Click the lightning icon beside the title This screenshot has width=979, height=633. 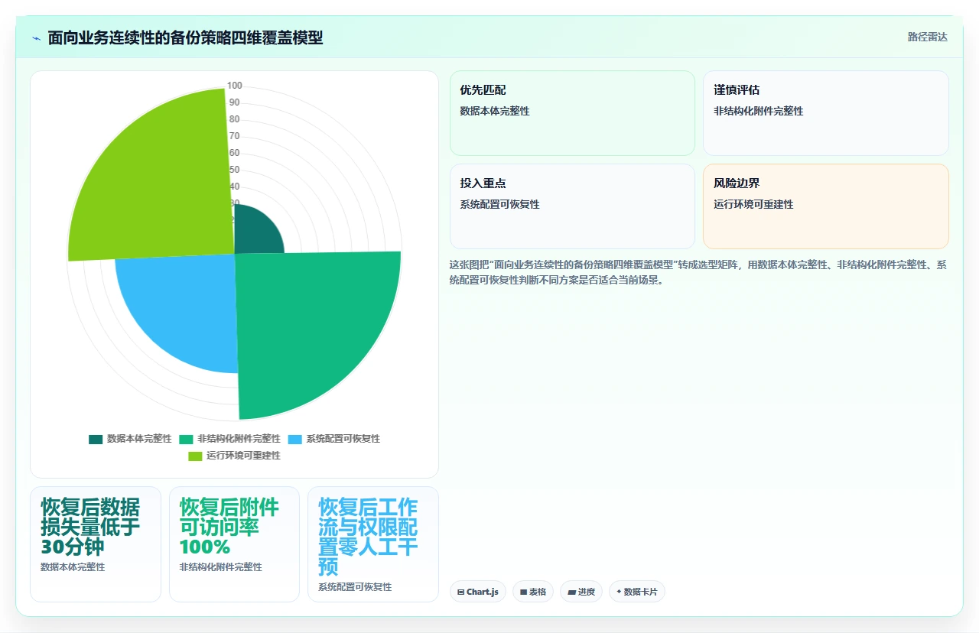pyautogui.click(x=36, y=38)
